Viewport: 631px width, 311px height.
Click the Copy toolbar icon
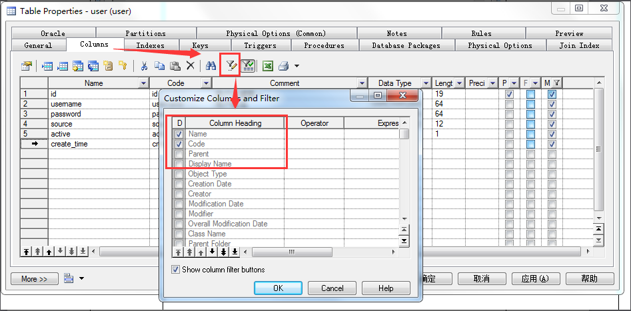pos(160,65)
